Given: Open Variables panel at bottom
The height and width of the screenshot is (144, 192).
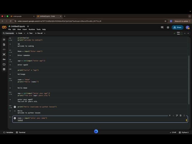Looking at the screenshot, I should [x=8, y=133].
